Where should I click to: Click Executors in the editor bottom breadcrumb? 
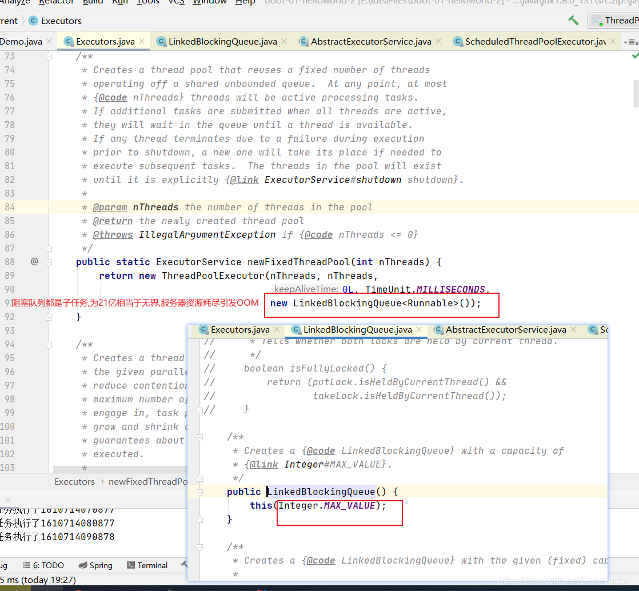[74, 481]
